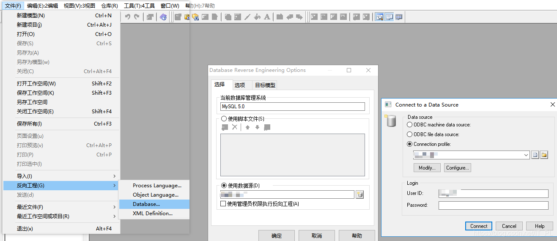Toggle the output window toolbar icon

pos(389,17)
